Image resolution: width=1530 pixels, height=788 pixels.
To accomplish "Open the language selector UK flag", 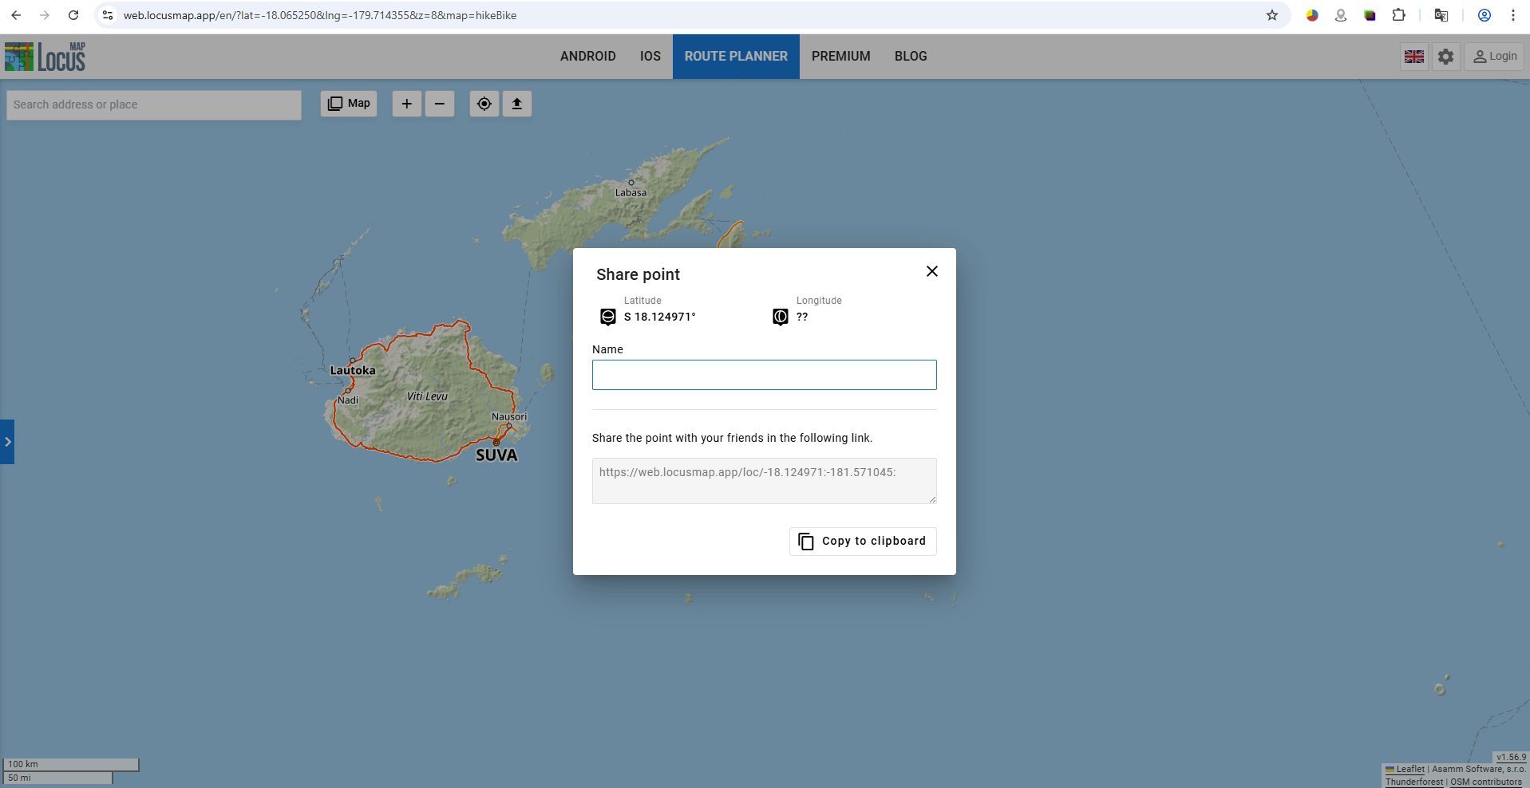I will 1413,57.
